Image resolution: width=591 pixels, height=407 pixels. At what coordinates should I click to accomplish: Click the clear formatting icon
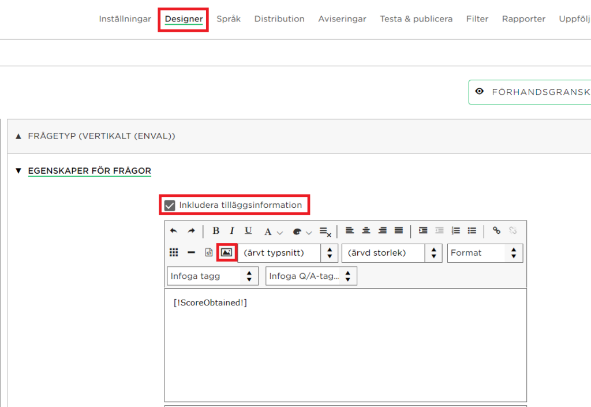[326, 231]
